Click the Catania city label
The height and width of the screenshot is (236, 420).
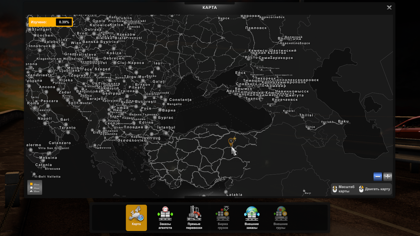pos(44,165)
